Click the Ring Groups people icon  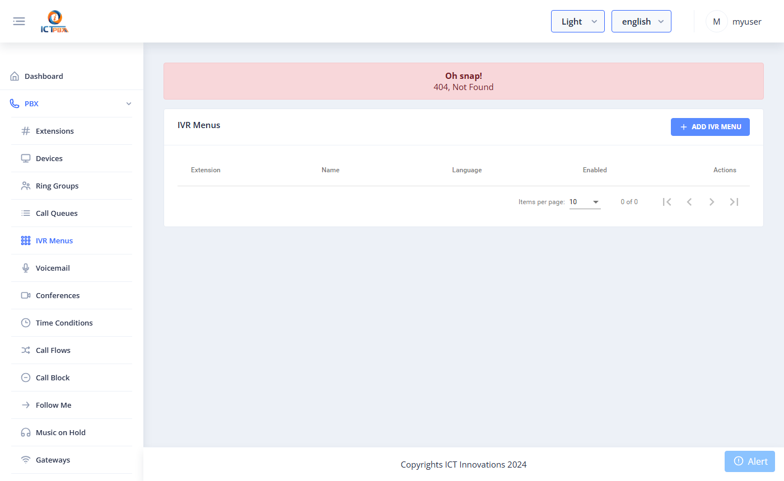pyautogui.click(x=26, y=186)
